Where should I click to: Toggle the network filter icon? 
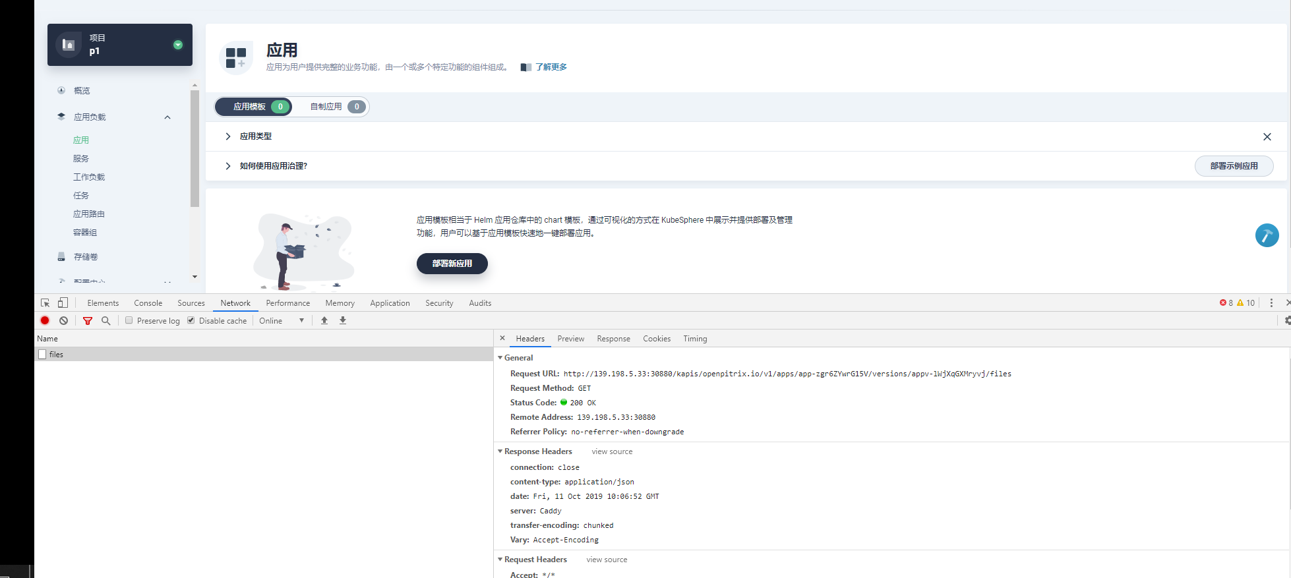(x=88, y=321)
